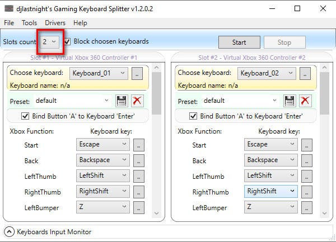
Task: Open Slot #1 RightThumb dropdown (RightShift)
Action: 103,191
